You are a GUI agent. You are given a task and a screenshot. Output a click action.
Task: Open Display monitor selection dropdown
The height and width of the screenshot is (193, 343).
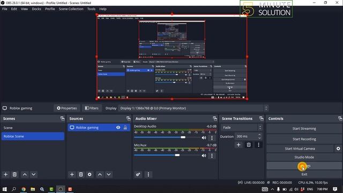click(193, 108)
